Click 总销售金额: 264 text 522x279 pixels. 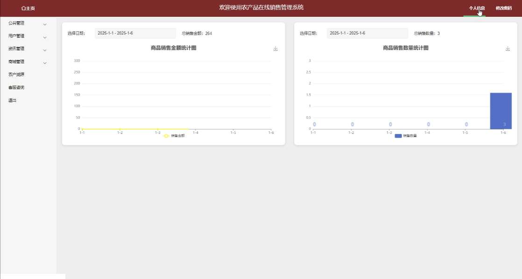[x=197, y=33]
